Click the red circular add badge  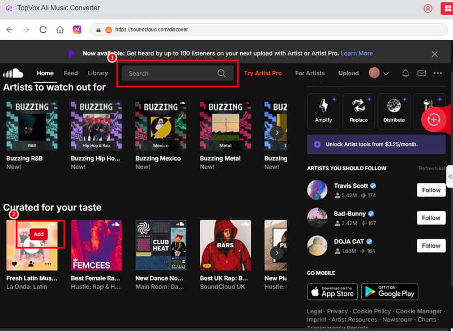tap(433, 120)
